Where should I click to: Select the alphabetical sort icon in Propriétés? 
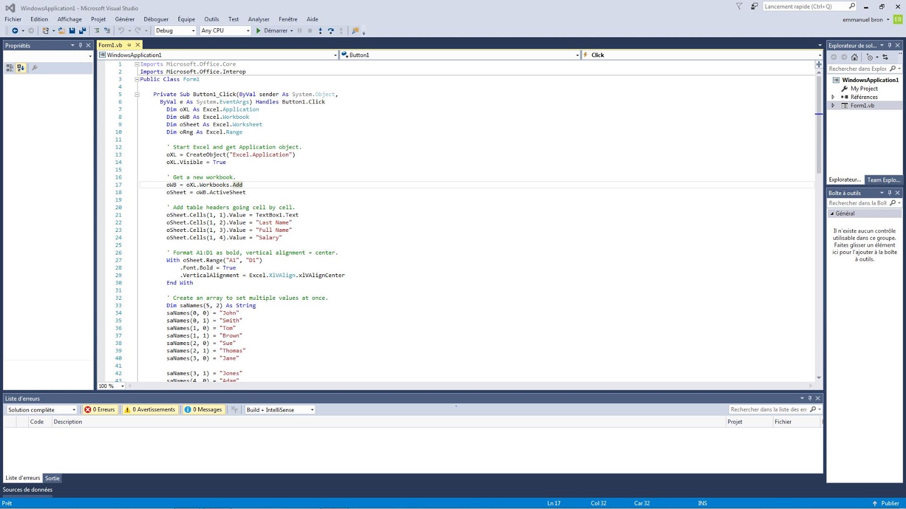coord(20,67)
